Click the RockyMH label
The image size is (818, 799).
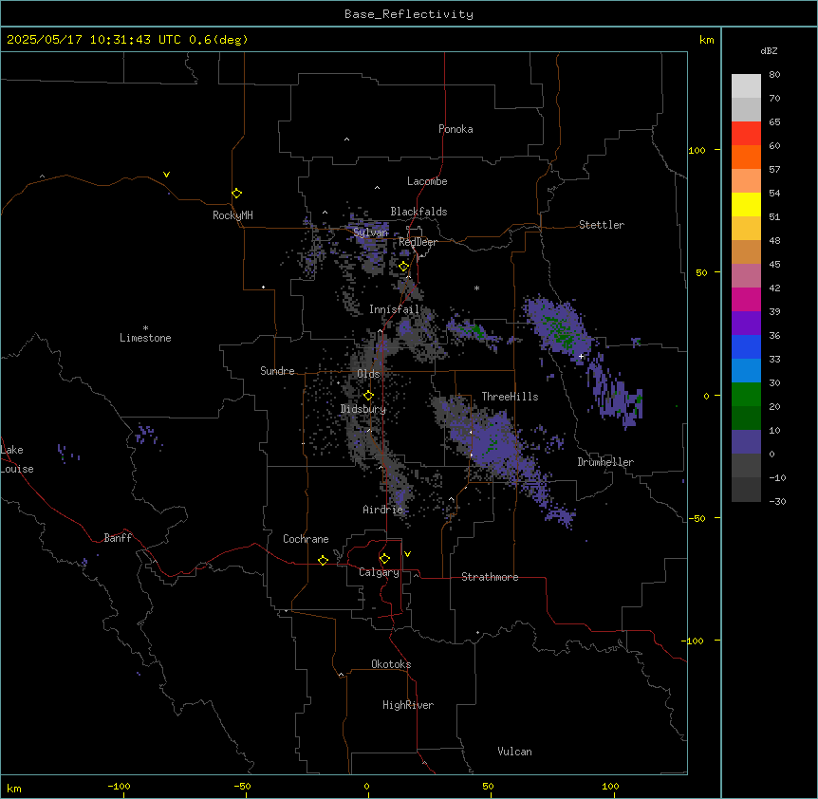point(232,215)
